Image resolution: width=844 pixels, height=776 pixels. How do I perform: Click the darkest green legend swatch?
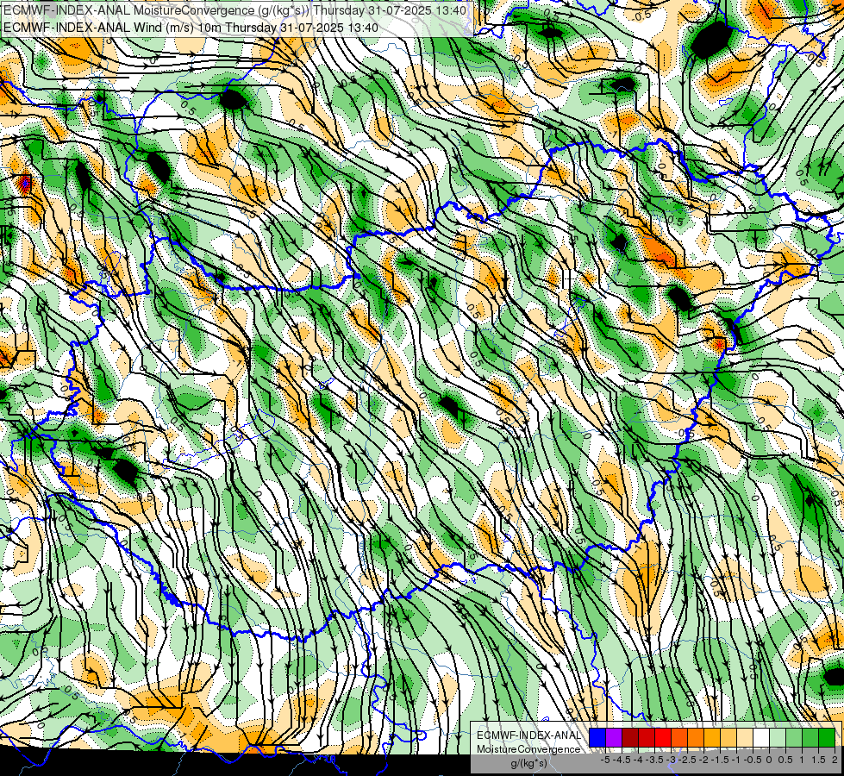point(827,737)
